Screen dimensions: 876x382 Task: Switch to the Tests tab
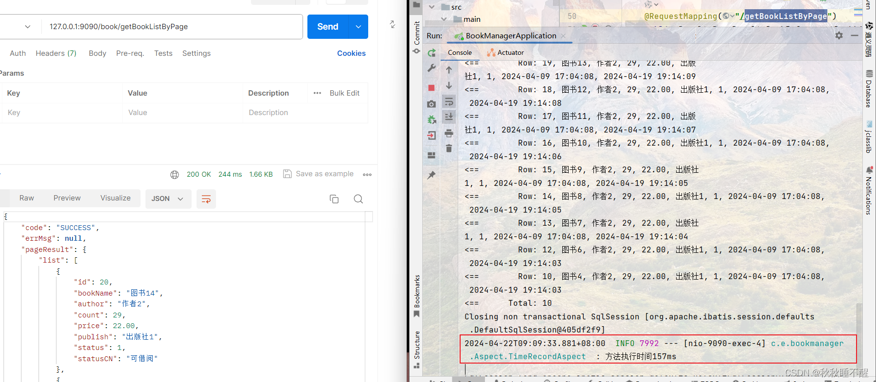(x=163, y=53)
